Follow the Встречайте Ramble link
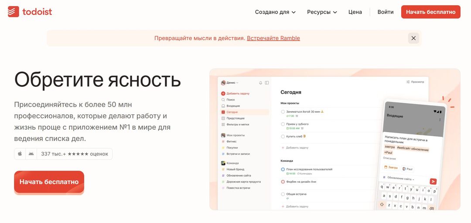 [273, 38]
